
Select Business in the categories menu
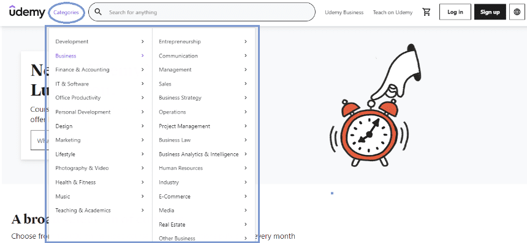click(66, 56)
